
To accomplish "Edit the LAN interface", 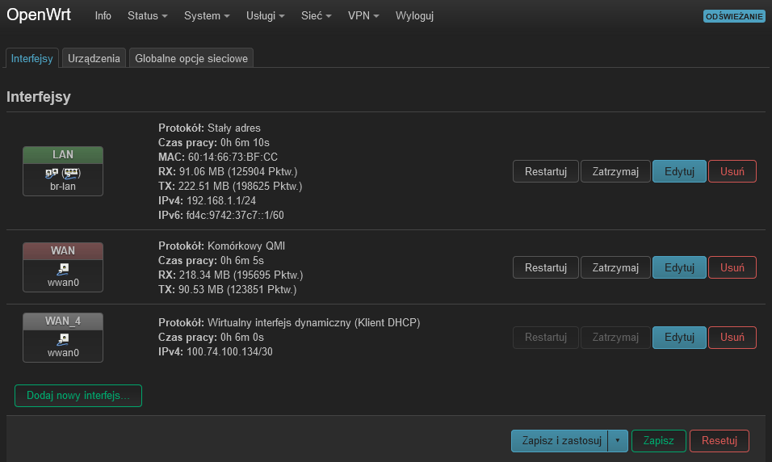I will (679, 171).
